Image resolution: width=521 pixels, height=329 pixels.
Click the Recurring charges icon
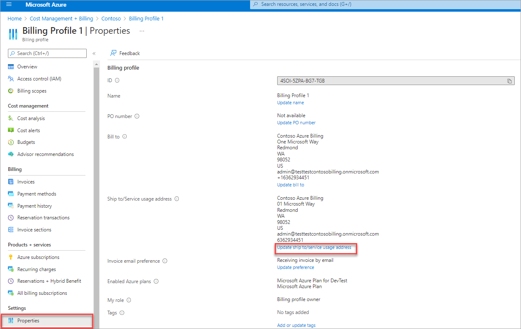pyautogui.click(x=11, y=269)
